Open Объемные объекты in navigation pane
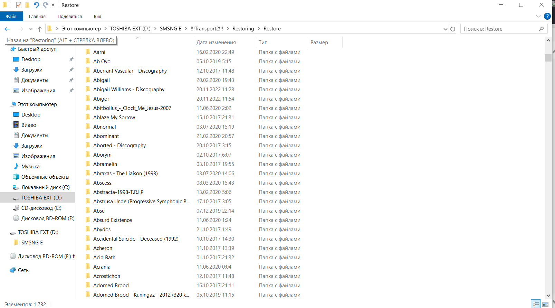Screen dimensions: 555x308 45,177
